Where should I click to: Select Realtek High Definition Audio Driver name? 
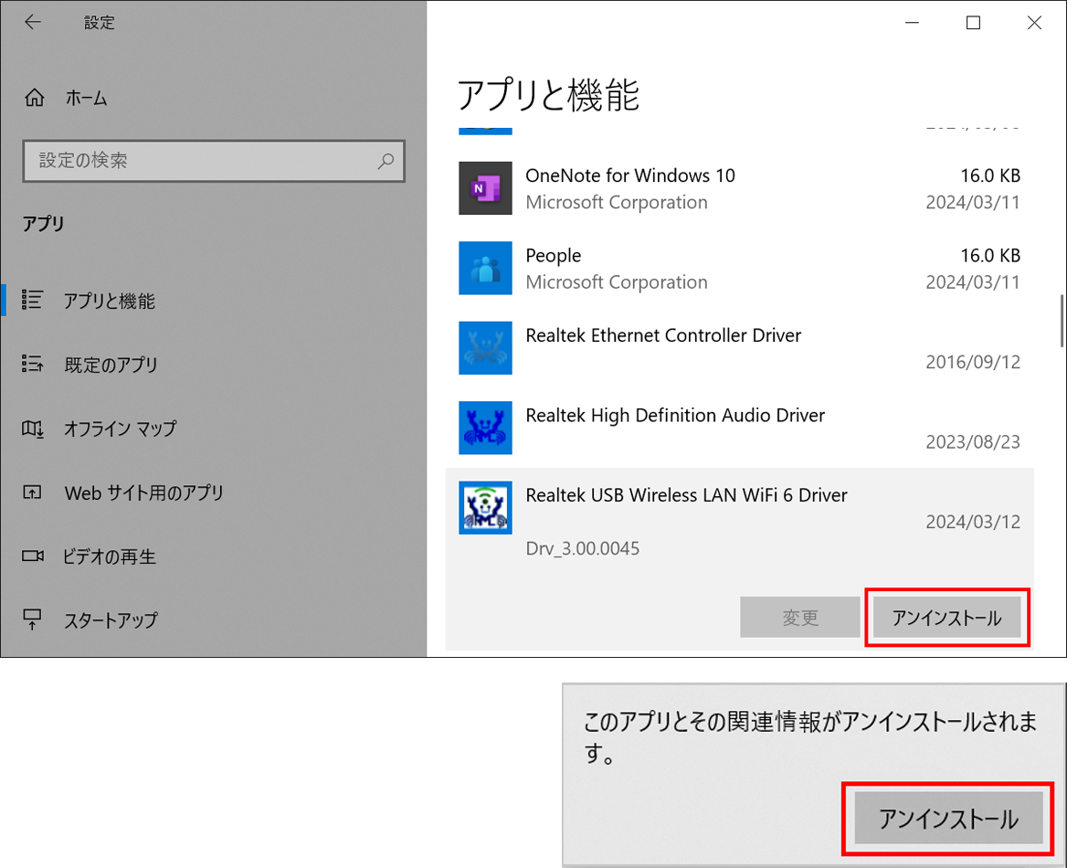coord(675,416)
